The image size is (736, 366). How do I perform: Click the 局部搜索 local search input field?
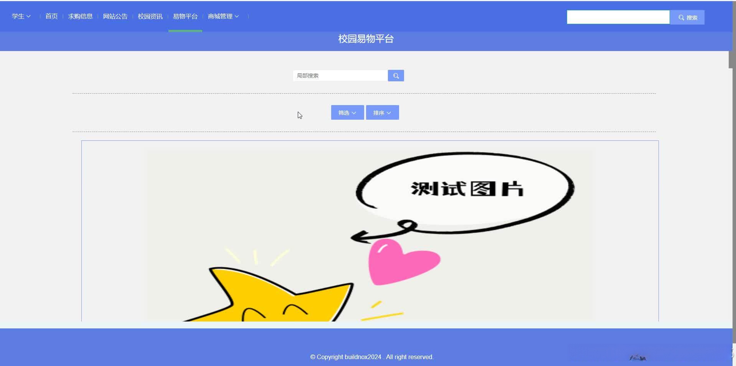click(340, 75)
